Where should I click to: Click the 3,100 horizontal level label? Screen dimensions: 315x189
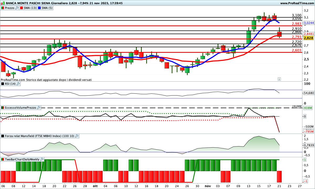click(297, 15)
